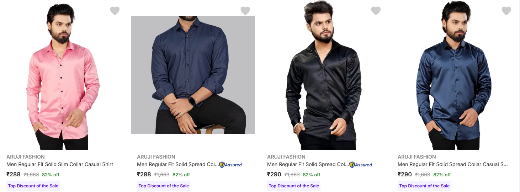The image size is (520, 192).
Task: Click 'Top Discount of the Sale' tag on third product
Action: click(294, 186)
